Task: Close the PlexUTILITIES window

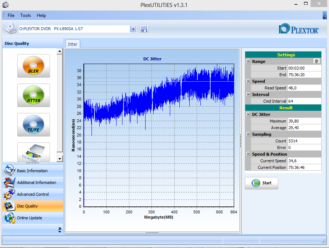Action: [319, 4]
